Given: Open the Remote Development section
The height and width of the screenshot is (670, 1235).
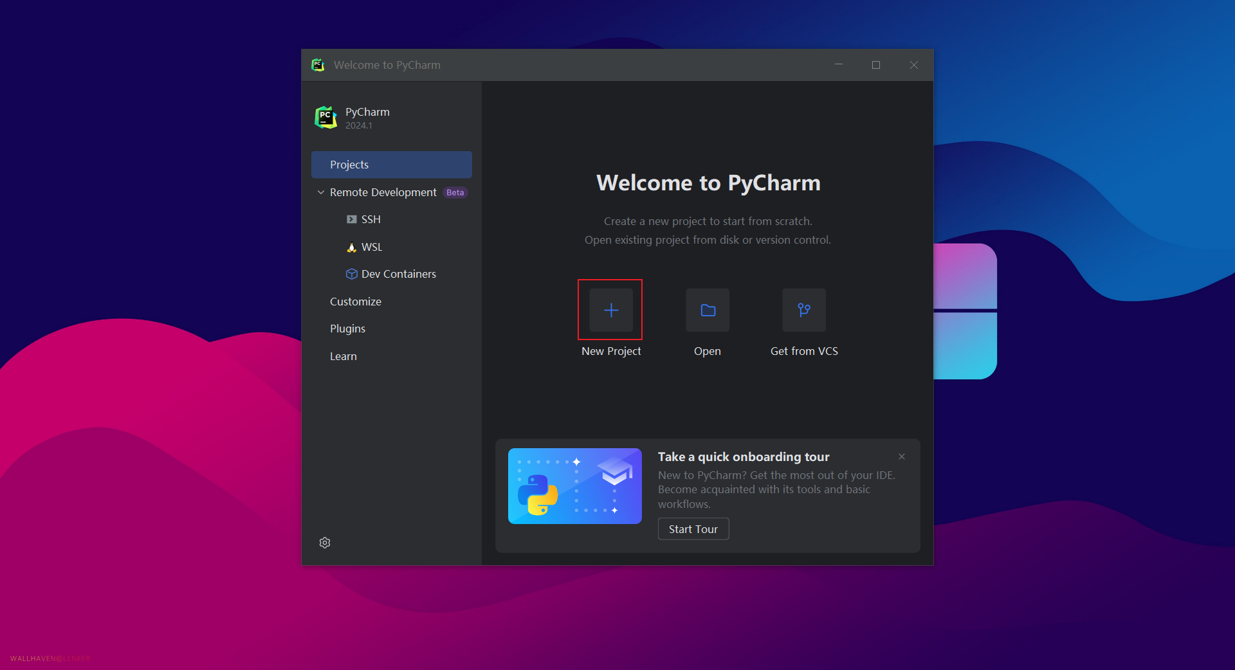Looking at the screenshot, I should (383, 192).
